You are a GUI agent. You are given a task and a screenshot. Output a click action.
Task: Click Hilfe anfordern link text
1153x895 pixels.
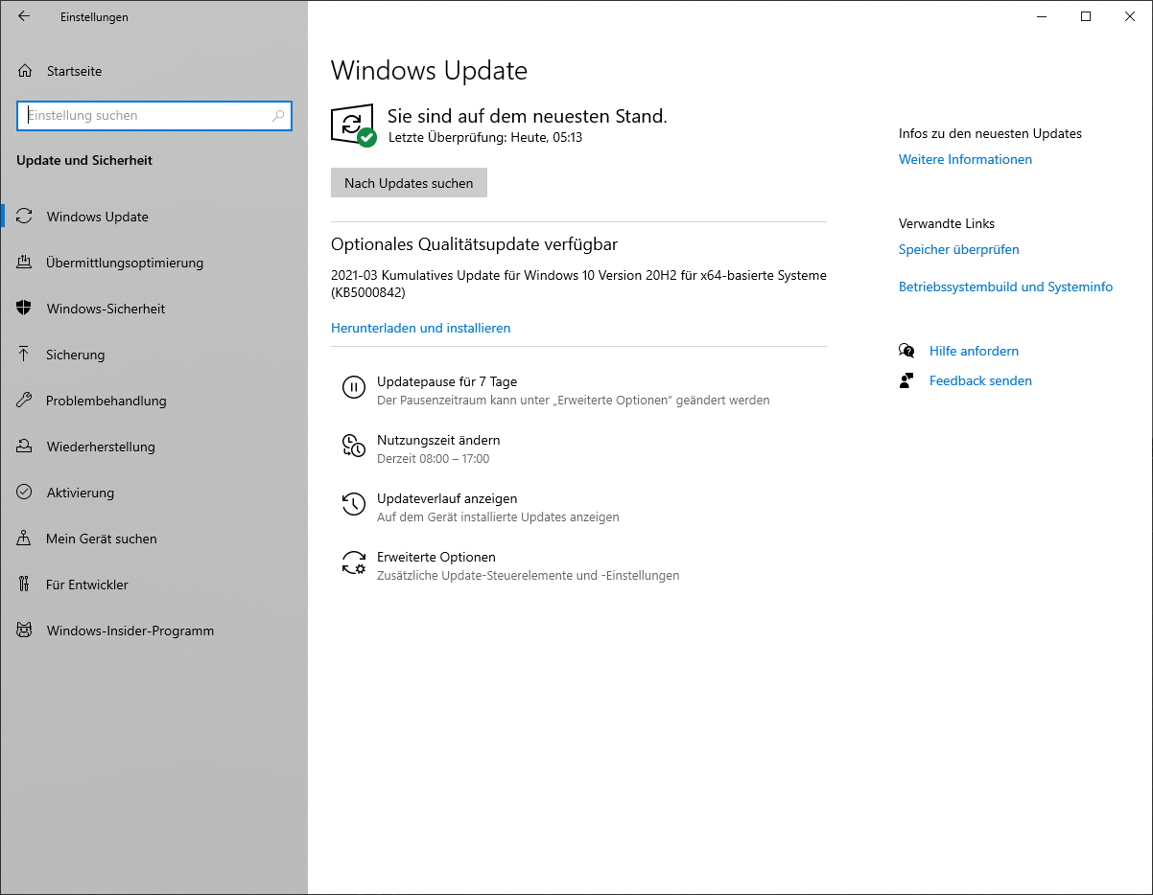[974, 351]
